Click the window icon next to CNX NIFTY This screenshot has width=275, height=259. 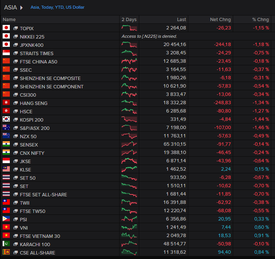15,153
